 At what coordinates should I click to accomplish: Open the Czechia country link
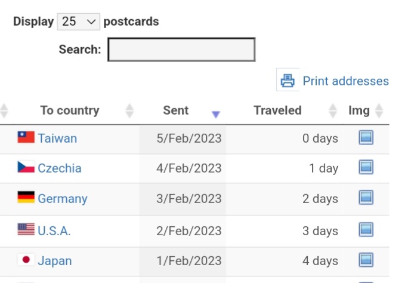[60, 168]
